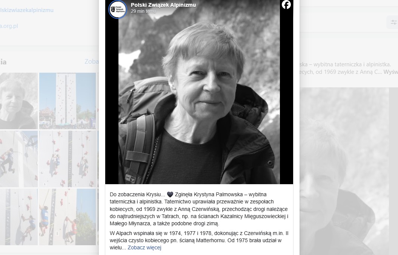Open the org.pl website link
The width and height of the screenshot is (398, 255).
(x=9, y=26)
